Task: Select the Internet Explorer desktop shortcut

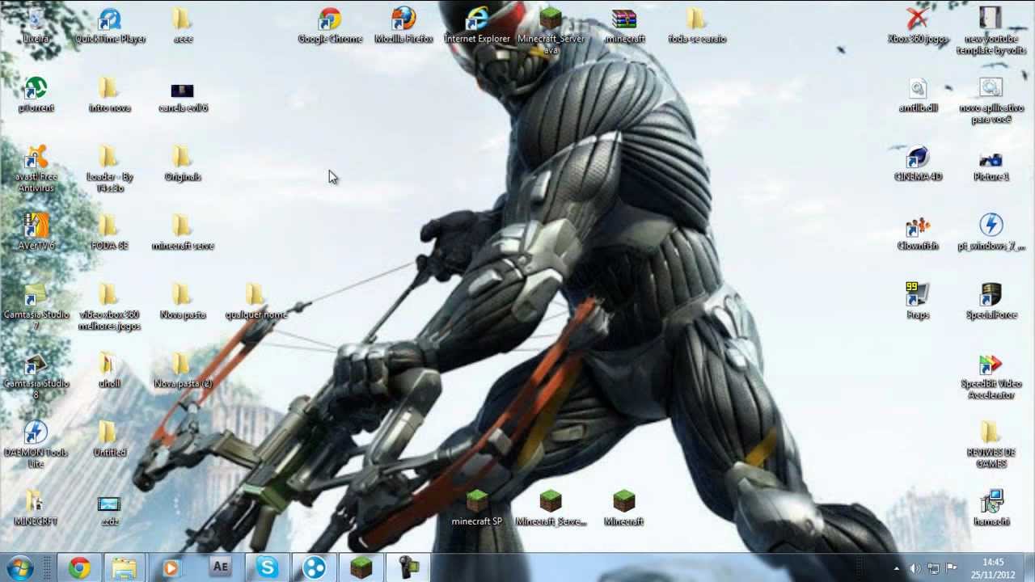Action: (477, 25)
